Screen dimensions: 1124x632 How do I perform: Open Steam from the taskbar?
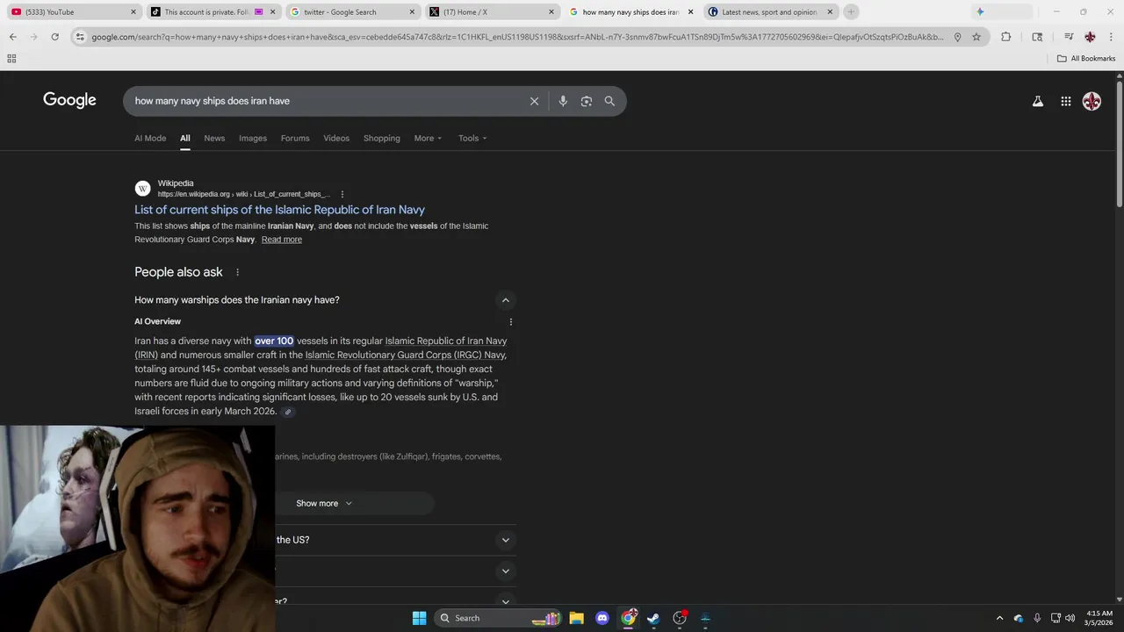point(653,618)
